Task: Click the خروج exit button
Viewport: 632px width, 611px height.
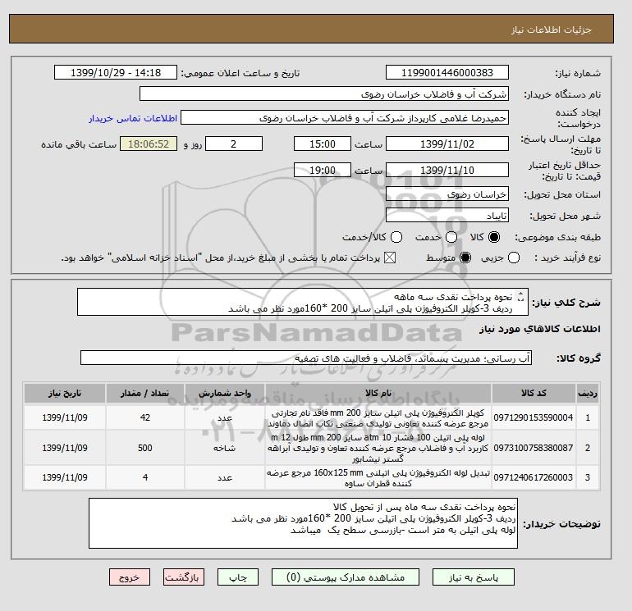Action: (130, 577)
